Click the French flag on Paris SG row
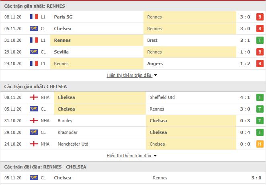The image size is (266, 185). (34, 17)
